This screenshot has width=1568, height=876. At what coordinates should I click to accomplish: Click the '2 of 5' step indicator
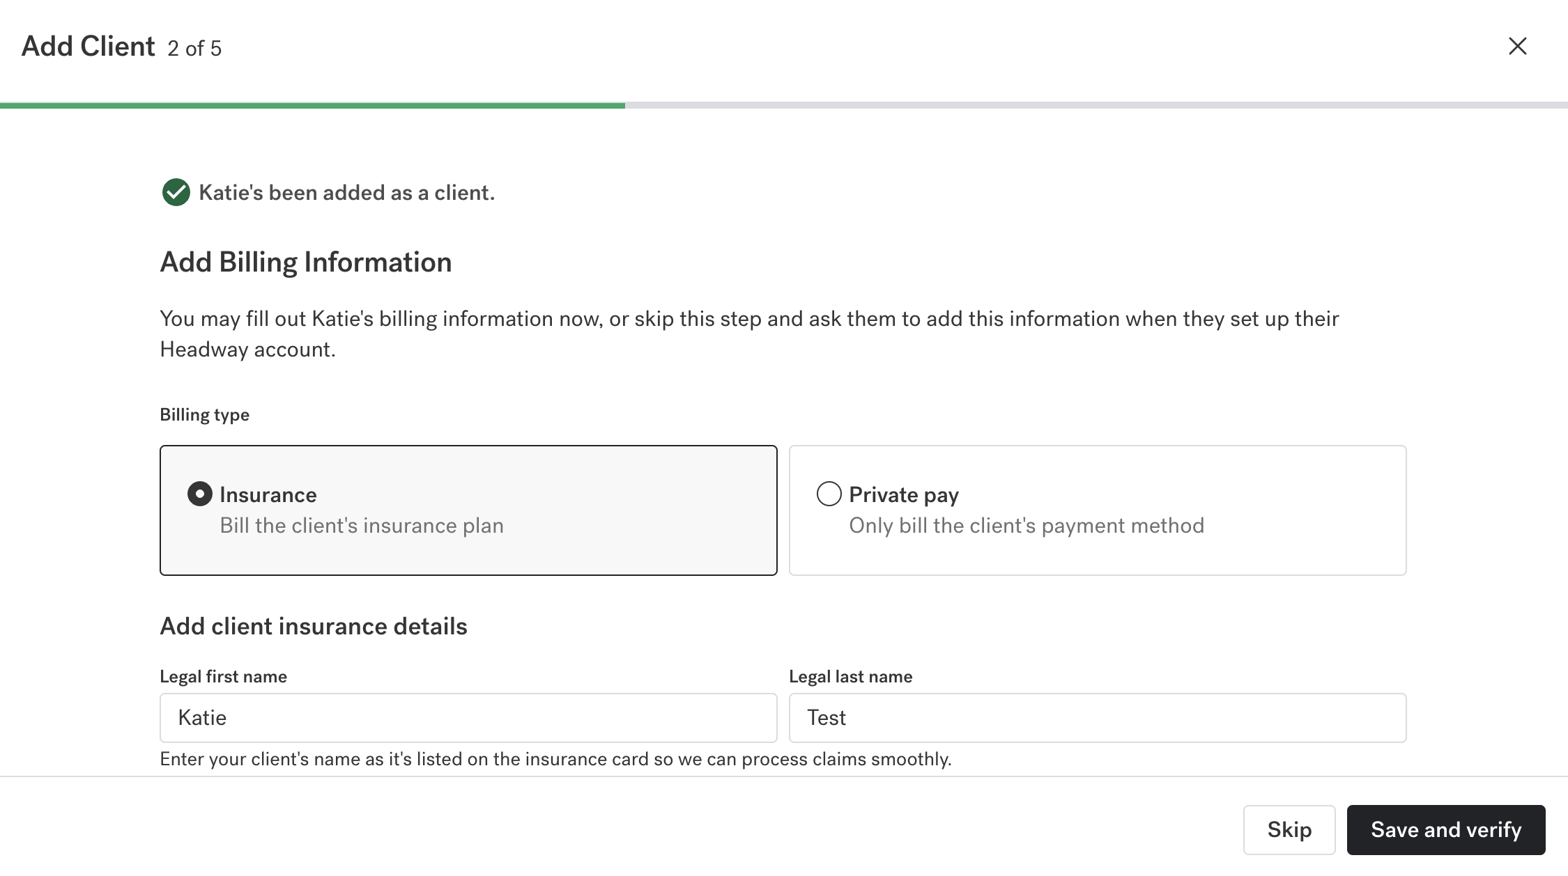point(194,48)
